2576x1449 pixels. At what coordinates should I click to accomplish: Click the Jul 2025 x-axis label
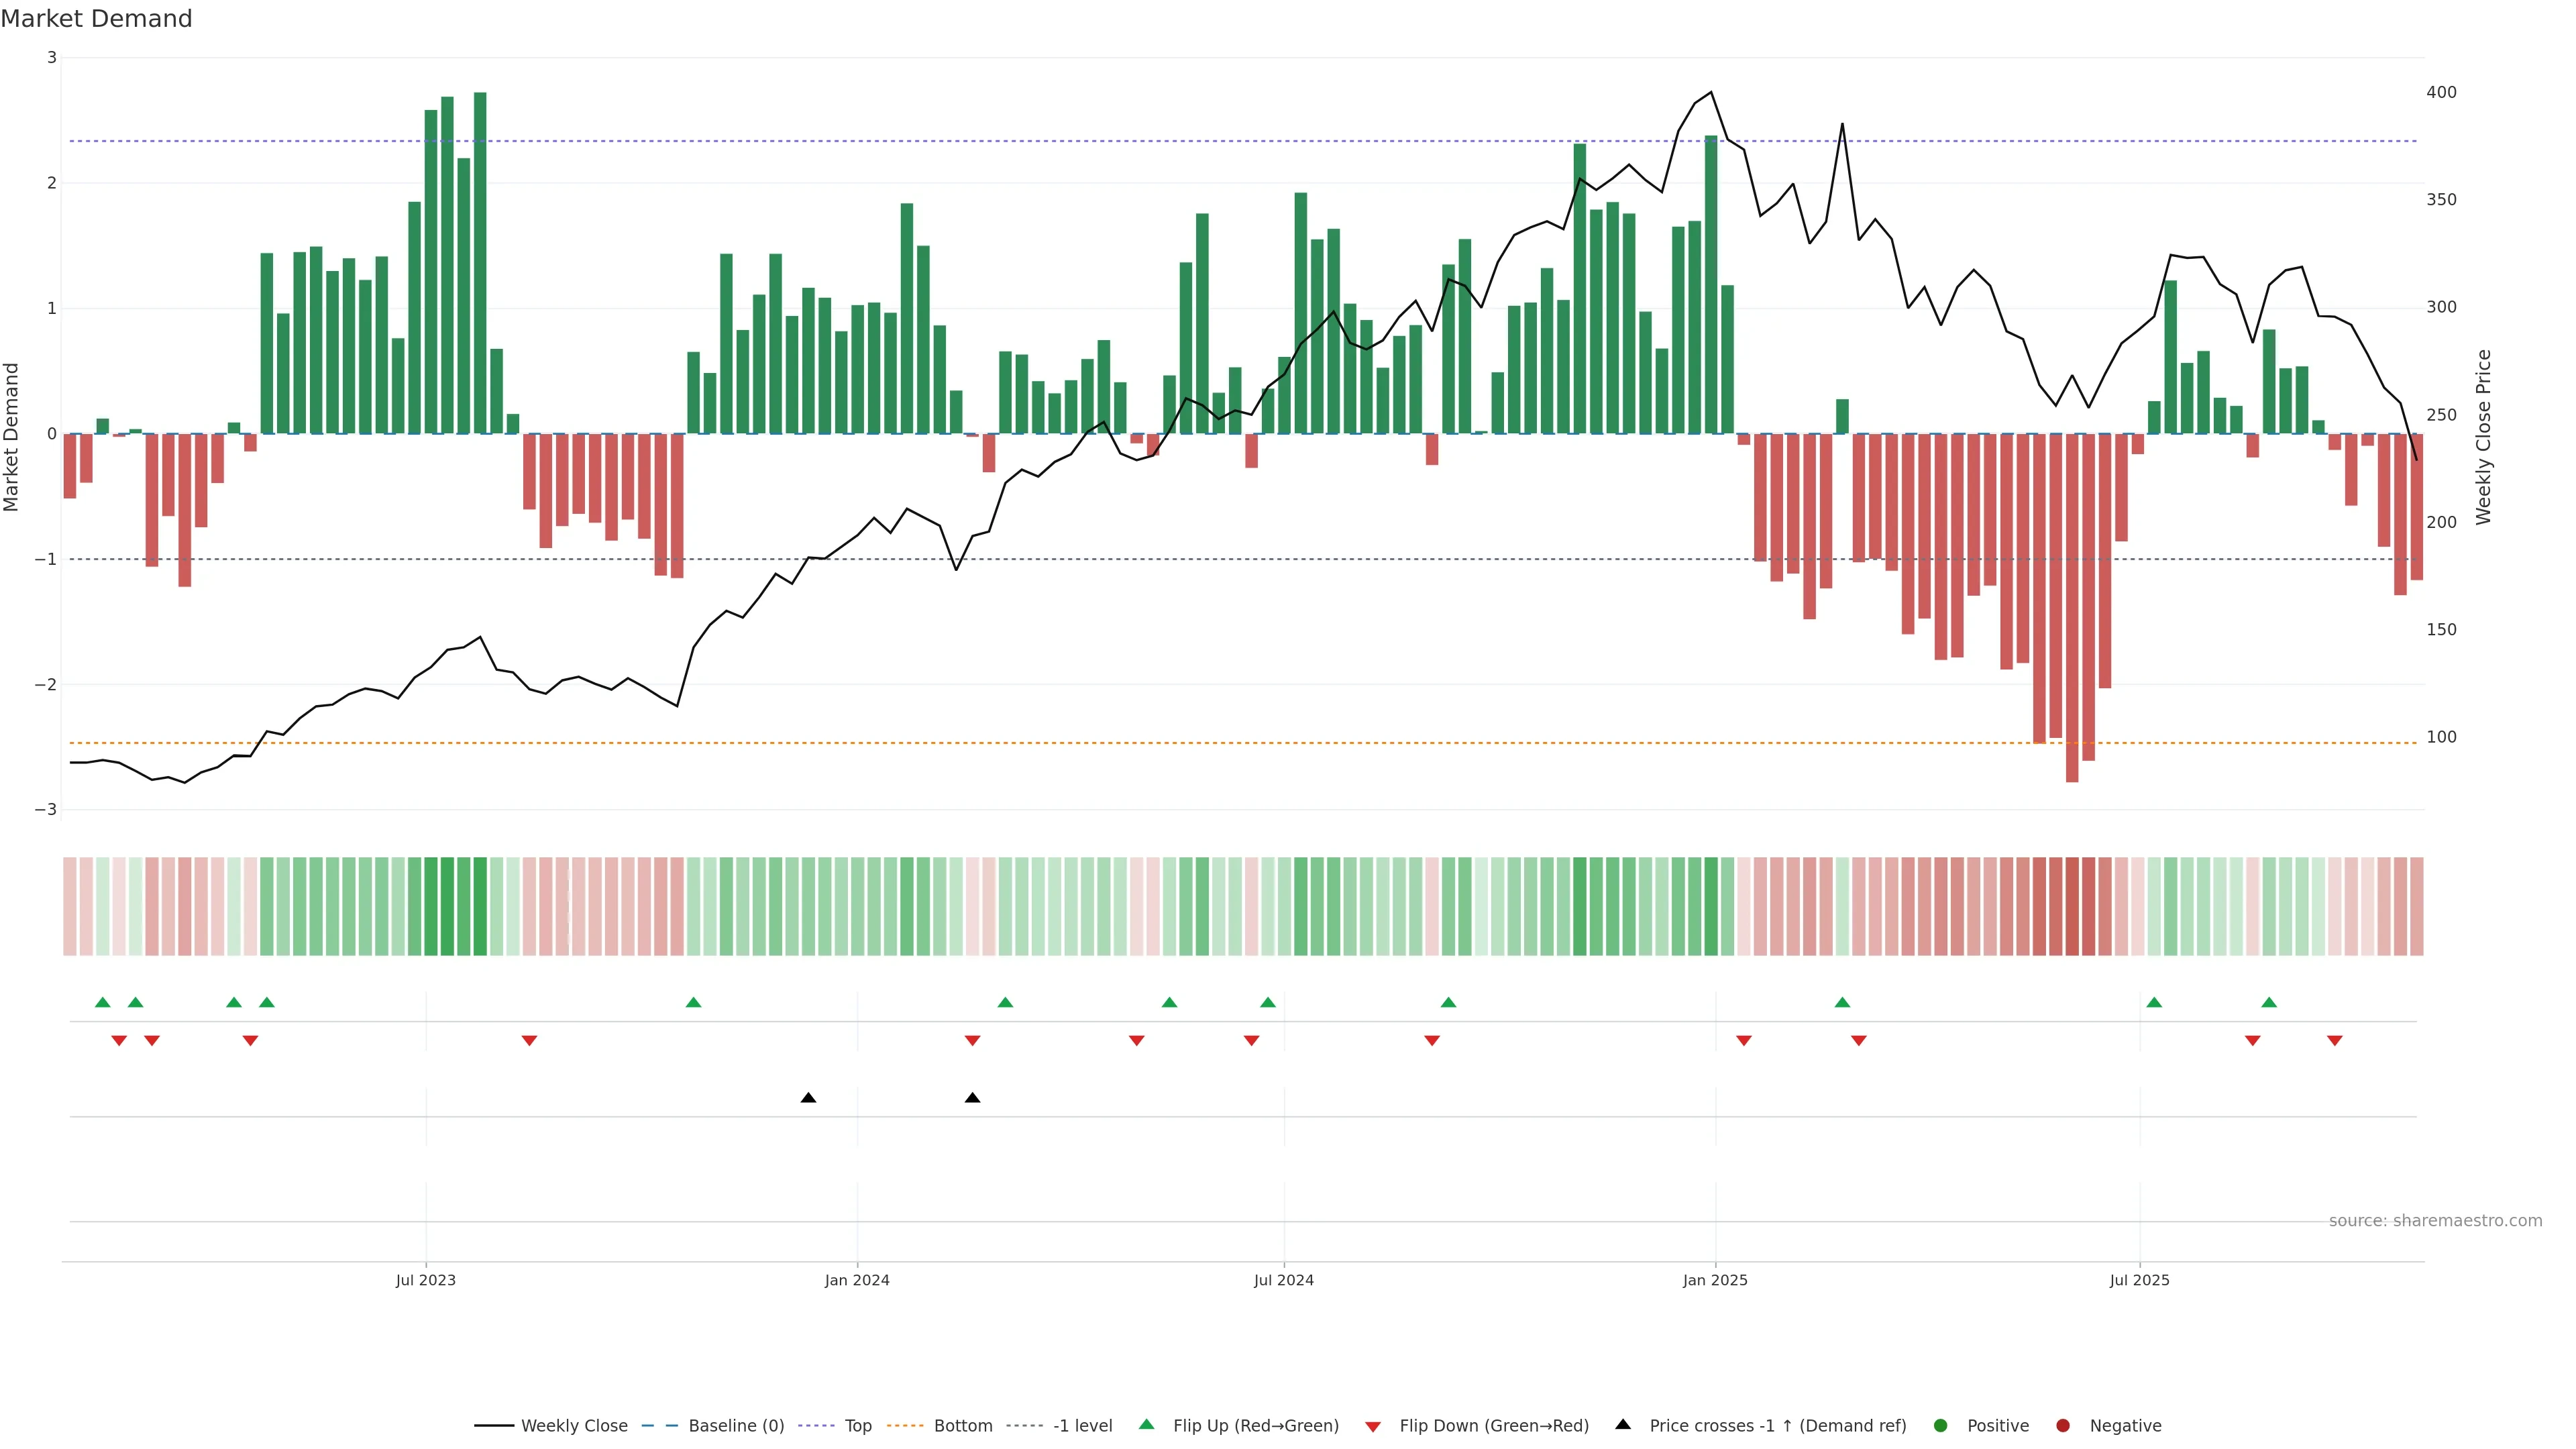(2139, 1280)
